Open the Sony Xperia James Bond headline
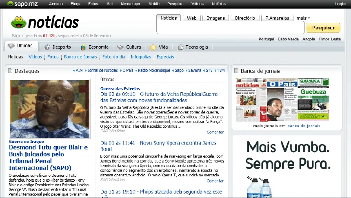This screenshot has height=198, width=351. pyautogui.click(x=158, y=146)
